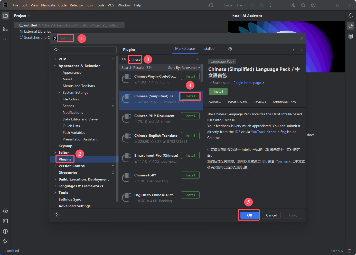The height and width of the screenshot is (255, 356).
Task: Switch to the Marketplace tab
Action: (185, 49)
